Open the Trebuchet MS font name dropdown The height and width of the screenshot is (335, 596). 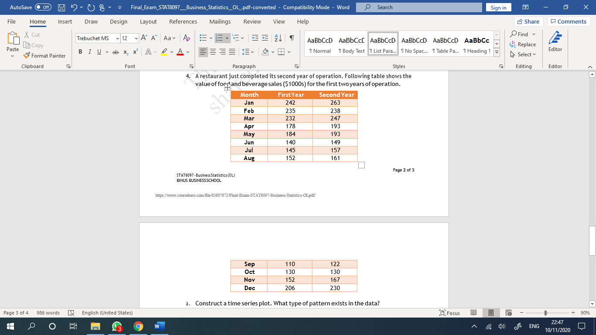(x=117, y=38)
